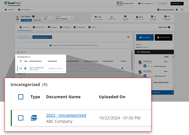Check the box for 2023 - Uncategorized in enlarged panel
189x135 pixels.
tap(21, 118)
